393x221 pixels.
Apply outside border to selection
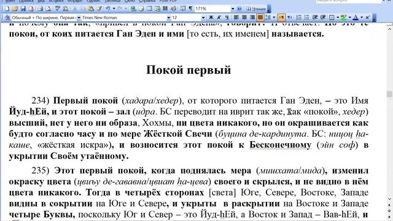point(332,18)
